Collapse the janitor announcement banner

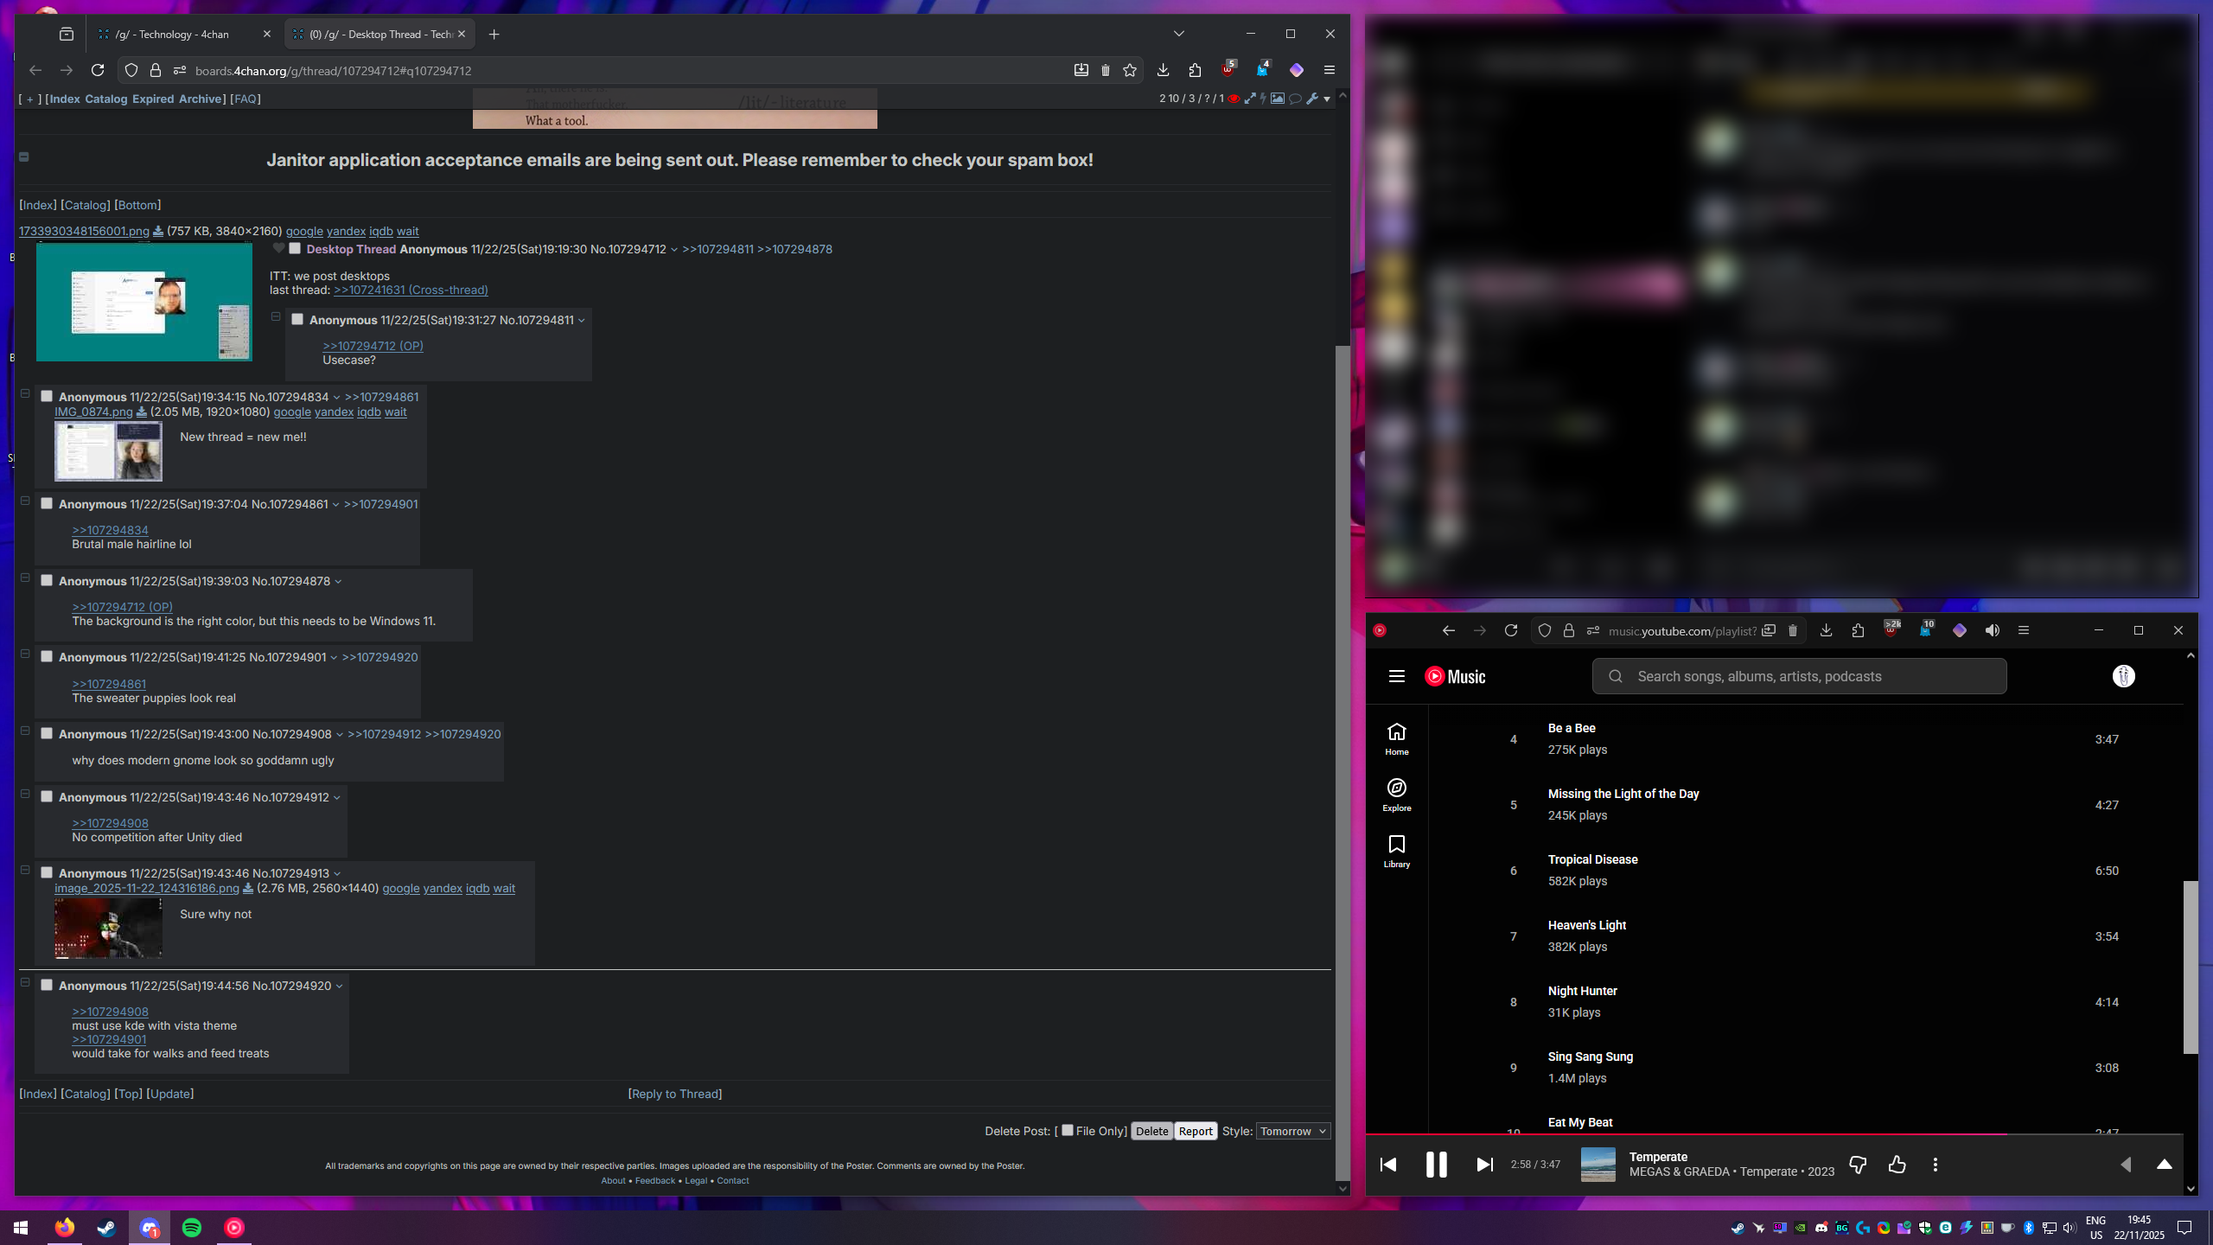24,156
